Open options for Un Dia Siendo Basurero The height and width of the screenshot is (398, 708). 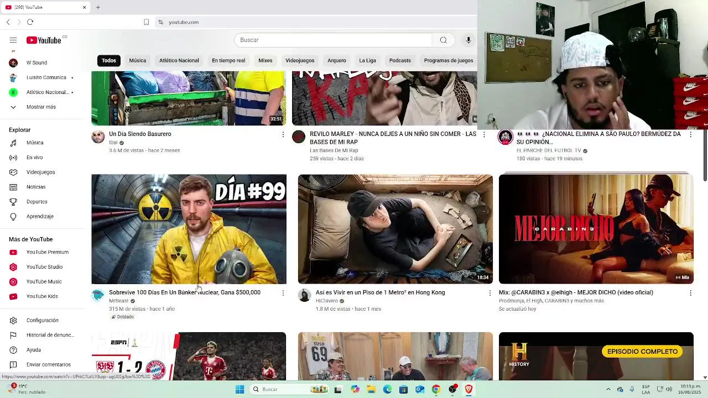pos(283,134)
